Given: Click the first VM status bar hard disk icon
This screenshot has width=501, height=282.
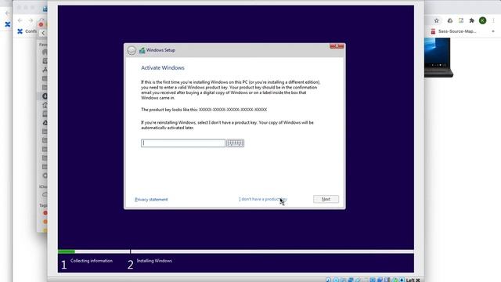Looking at the screenshot, I should 329,280.
